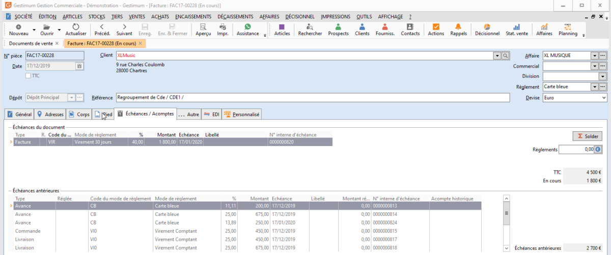The image size is (611, 255).
Task: Go to previous record with Précéd.
Action: click(x=102, y=26)
